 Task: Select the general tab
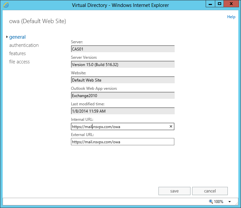coord(17,37)
